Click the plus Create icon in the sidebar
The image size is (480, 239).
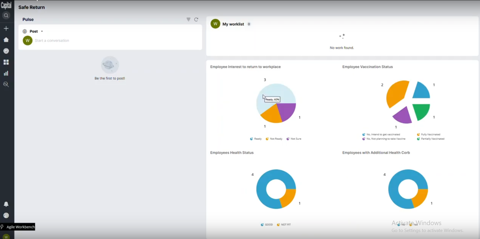[6, 29]
